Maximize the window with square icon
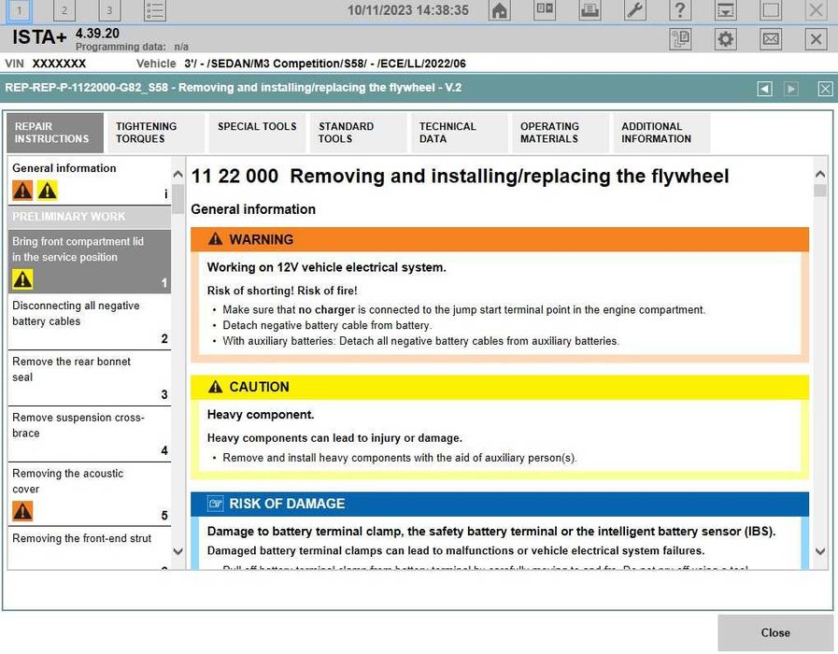Screen dimensions: 838x654 pyautogui.click(x=771, y=10)
